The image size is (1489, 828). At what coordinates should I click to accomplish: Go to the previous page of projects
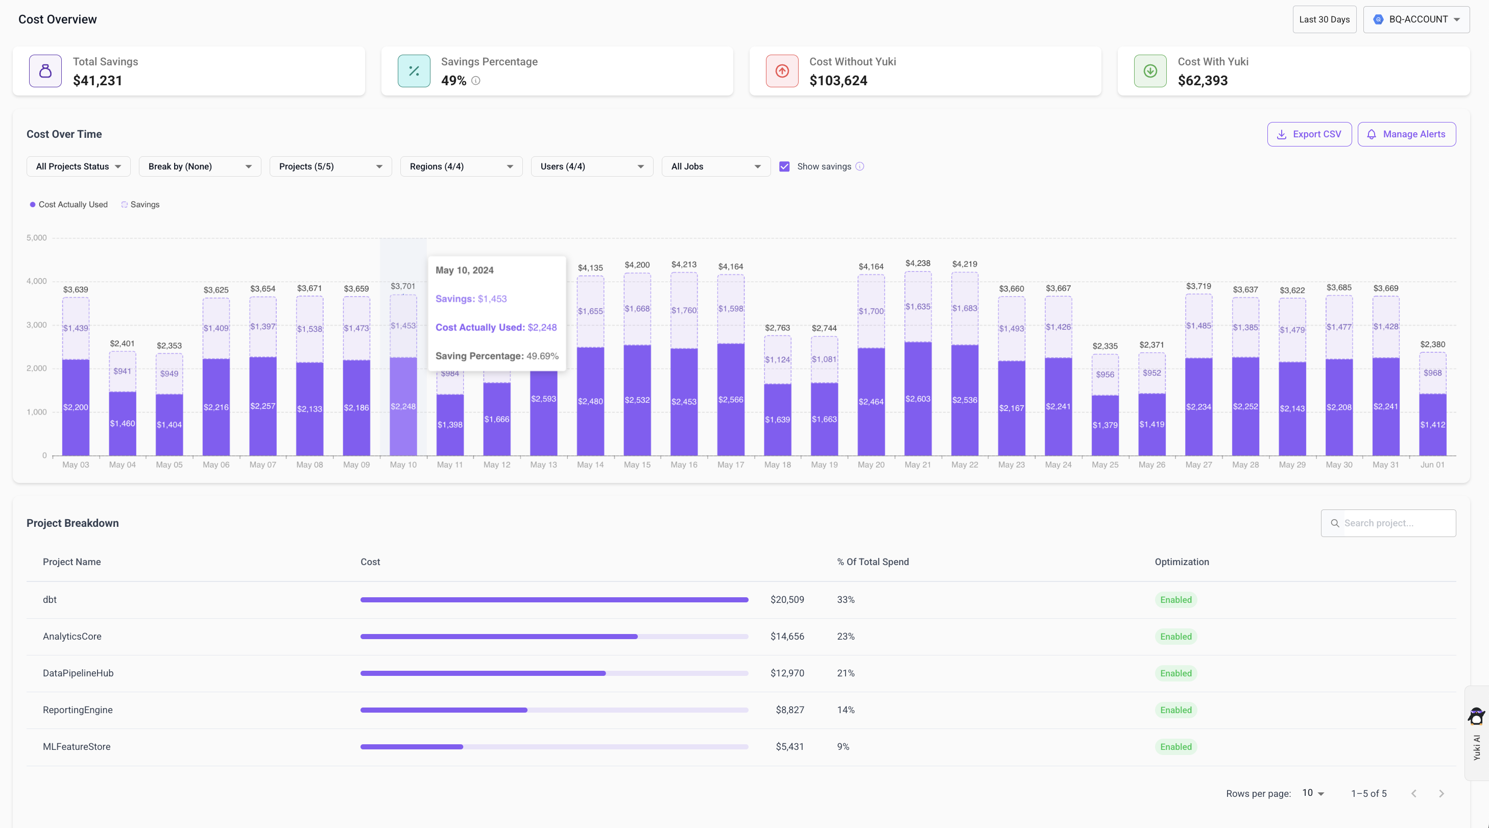point(1414,793)
